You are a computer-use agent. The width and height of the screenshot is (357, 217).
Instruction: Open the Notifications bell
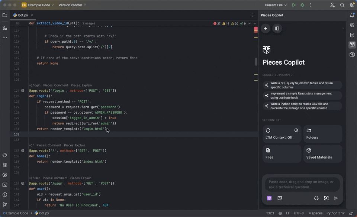click(x=352, y=15)
